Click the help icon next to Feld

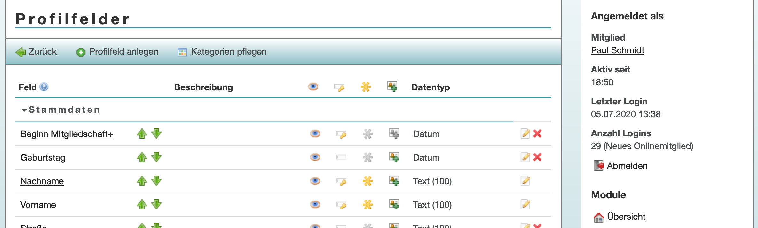click(44, 87)
